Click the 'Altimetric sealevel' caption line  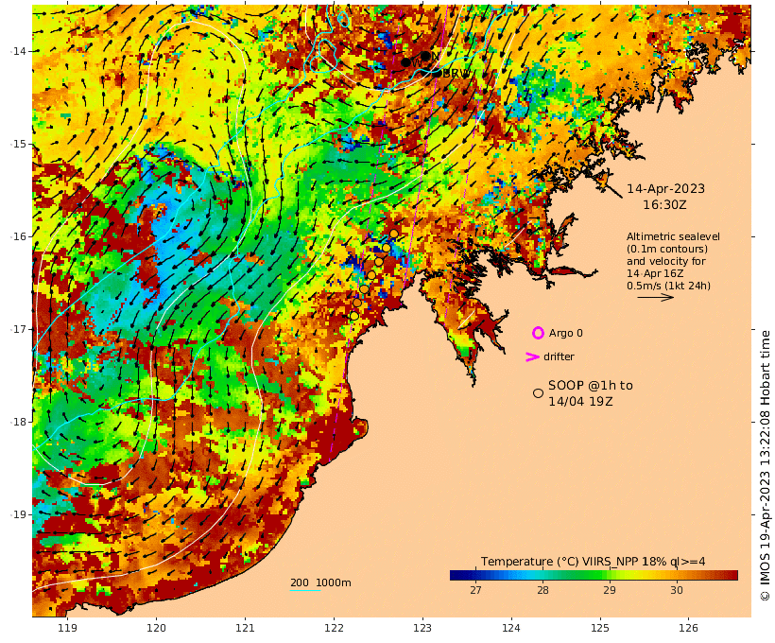pos(673,237)
